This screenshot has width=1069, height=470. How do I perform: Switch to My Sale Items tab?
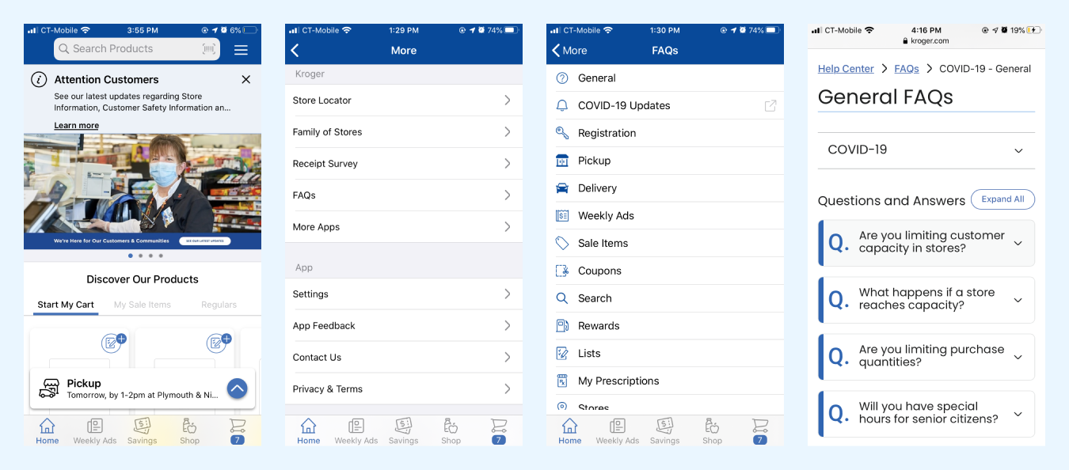143,305
